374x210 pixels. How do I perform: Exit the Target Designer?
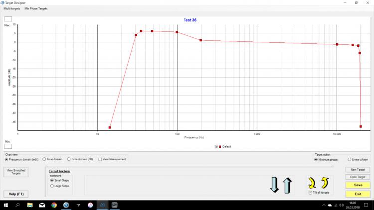point(358,194)
